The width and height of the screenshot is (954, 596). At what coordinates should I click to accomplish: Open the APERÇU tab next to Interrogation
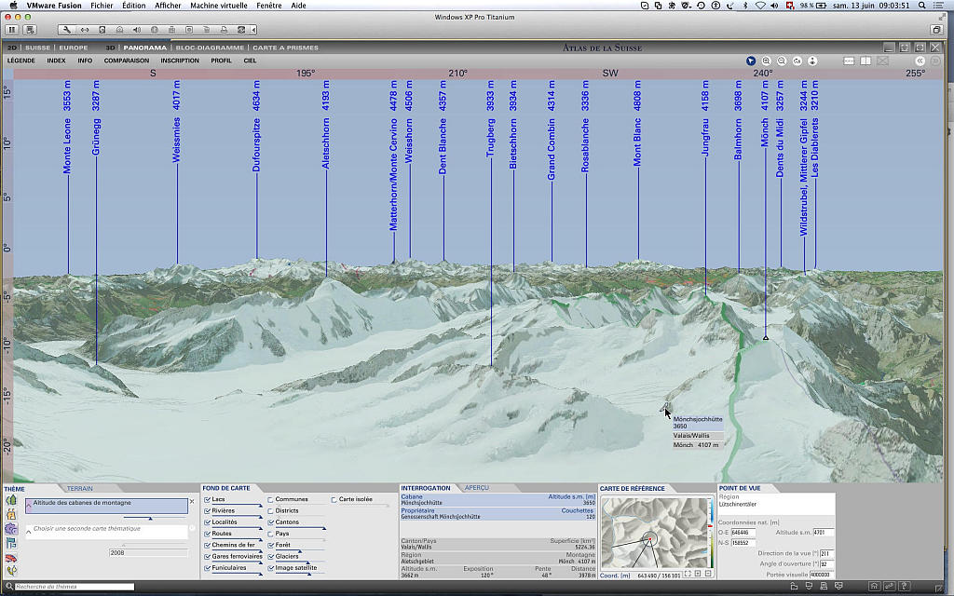pyautogui.click(x=476, y=488)
